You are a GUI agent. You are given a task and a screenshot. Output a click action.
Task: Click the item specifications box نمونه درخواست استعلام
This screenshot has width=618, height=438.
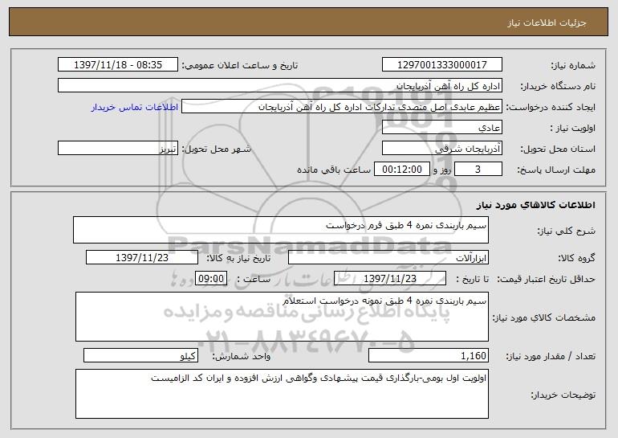(x=282, y=317)
